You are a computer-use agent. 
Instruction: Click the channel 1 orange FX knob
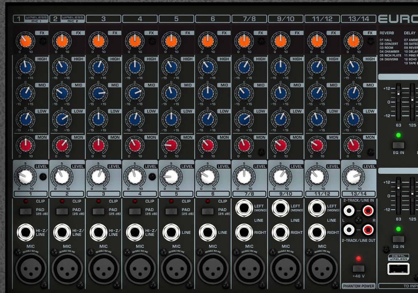pos(25,41)
